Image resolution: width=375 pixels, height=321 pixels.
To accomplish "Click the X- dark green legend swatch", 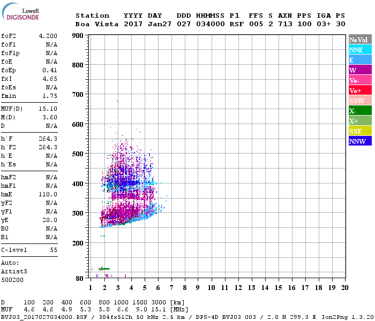I will coord(359,111).
